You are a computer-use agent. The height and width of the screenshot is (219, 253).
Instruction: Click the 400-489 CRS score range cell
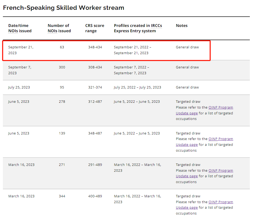click(95, 196)
